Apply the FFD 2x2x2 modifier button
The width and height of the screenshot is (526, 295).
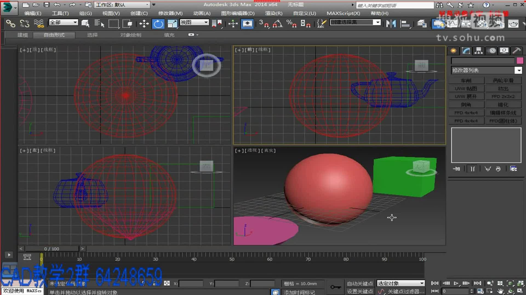[x=503, y=96]
